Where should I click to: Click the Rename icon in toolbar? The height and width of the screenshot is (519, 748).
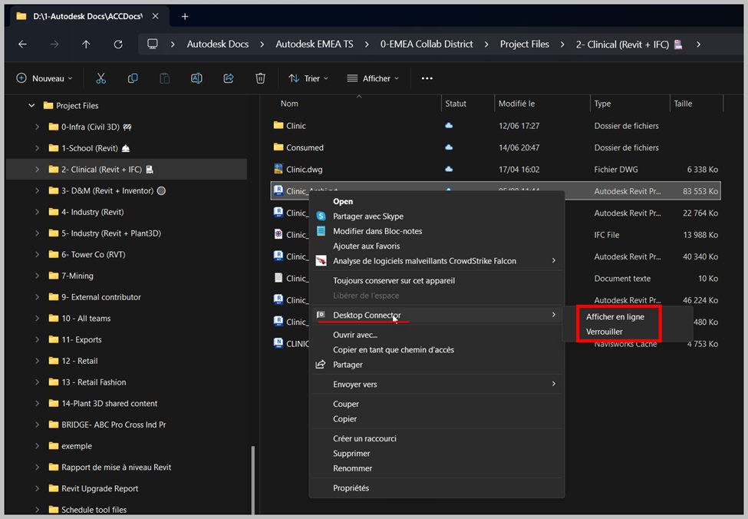point(196,78)
